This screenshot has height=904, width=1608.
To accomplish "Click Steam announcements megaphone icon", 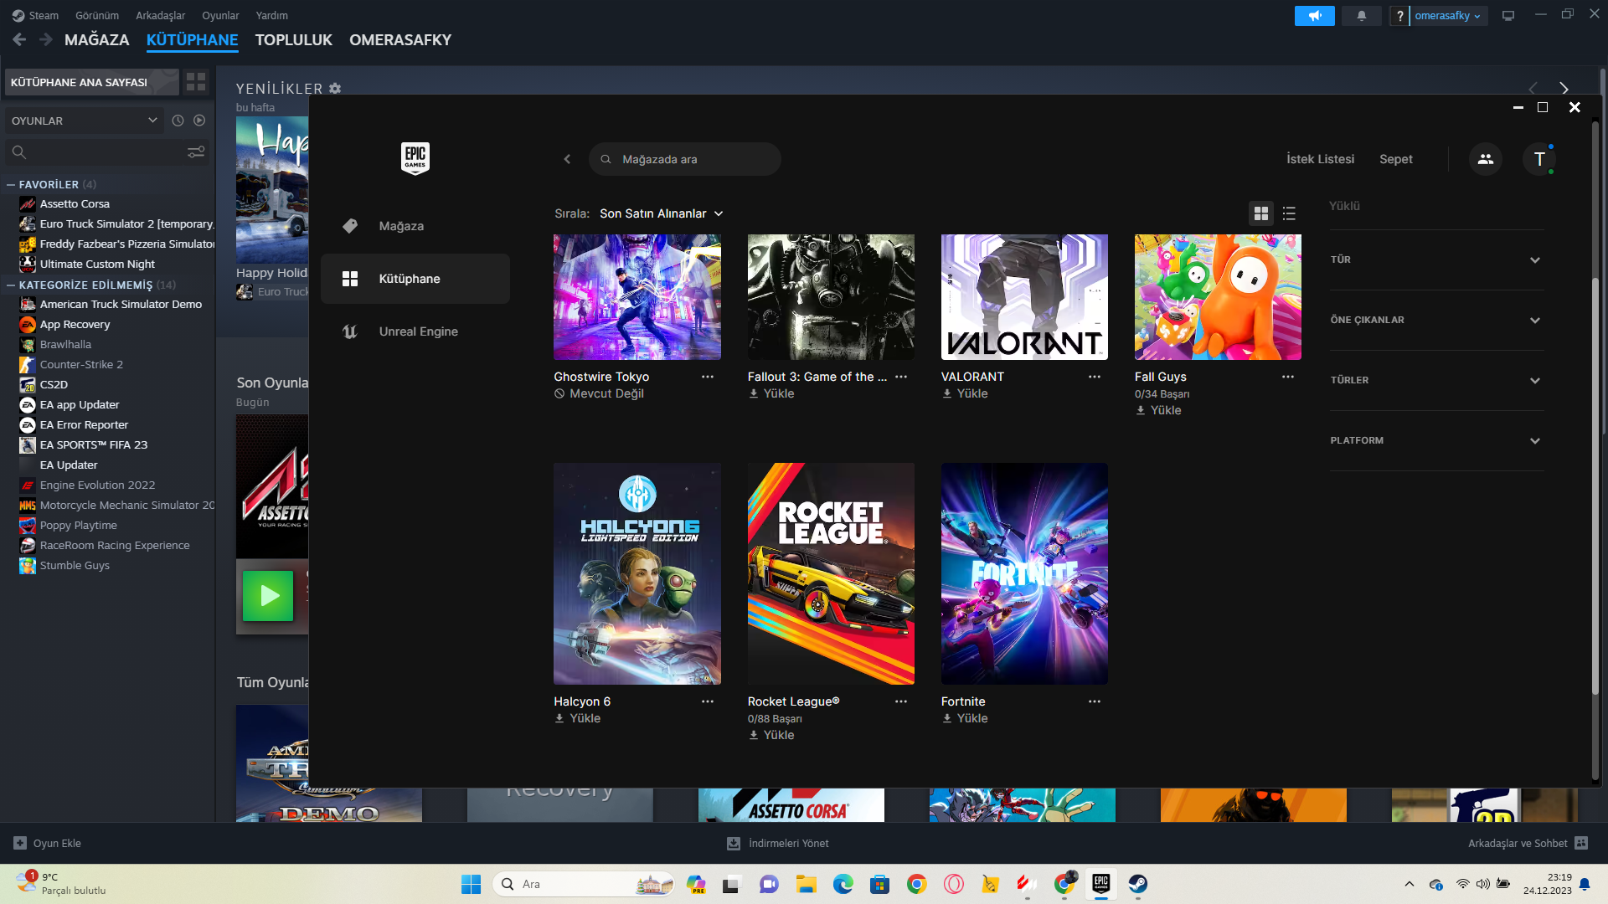I will pyautogui.click(x=1314, y=16).
